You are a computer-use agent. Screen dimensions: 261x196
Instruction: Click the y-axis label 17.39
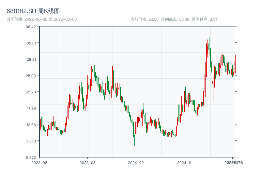click(x=31, y=108)
